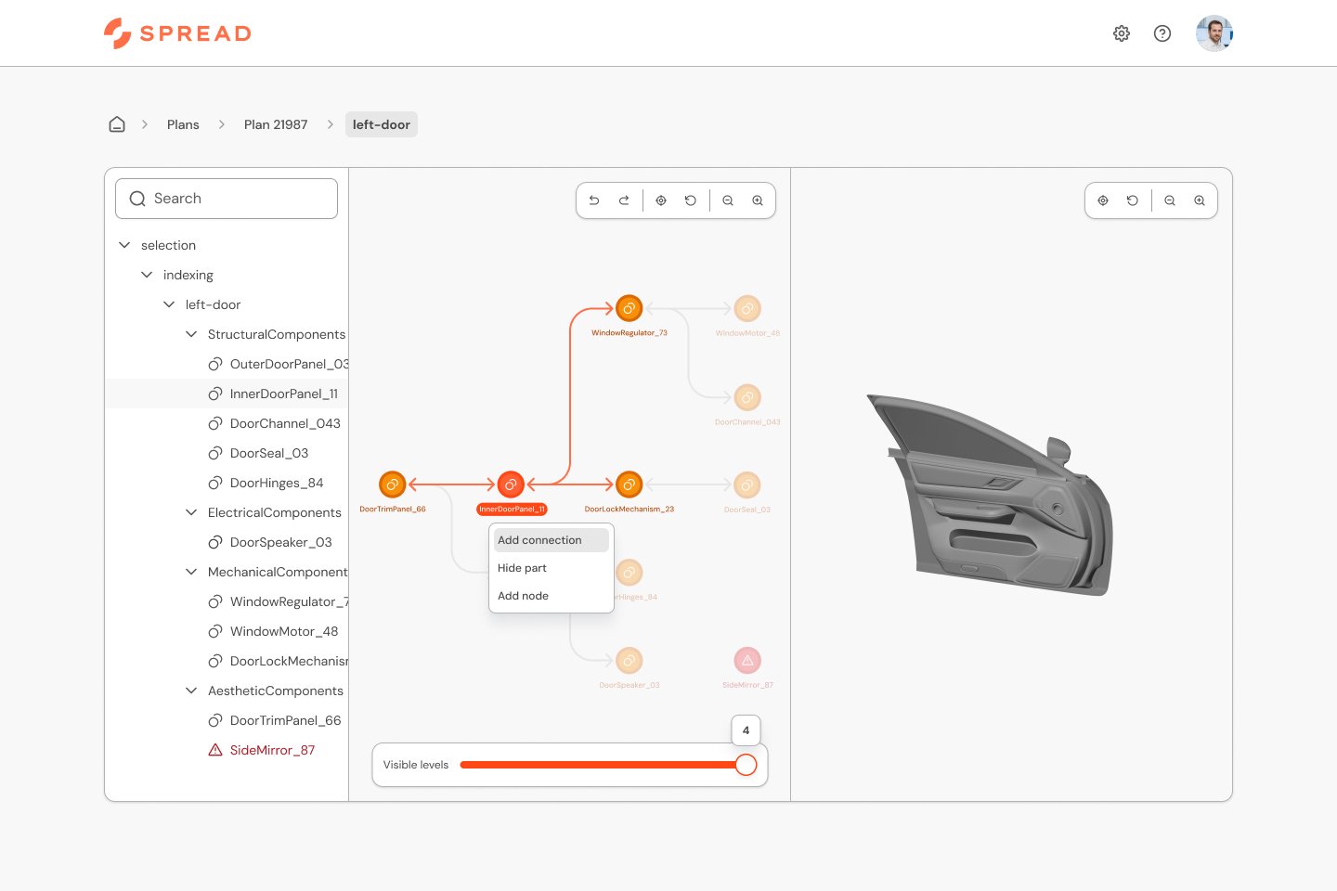Collapse the indexing tree node
This screenshot has height=891, width=1337.
coord(147,275)
